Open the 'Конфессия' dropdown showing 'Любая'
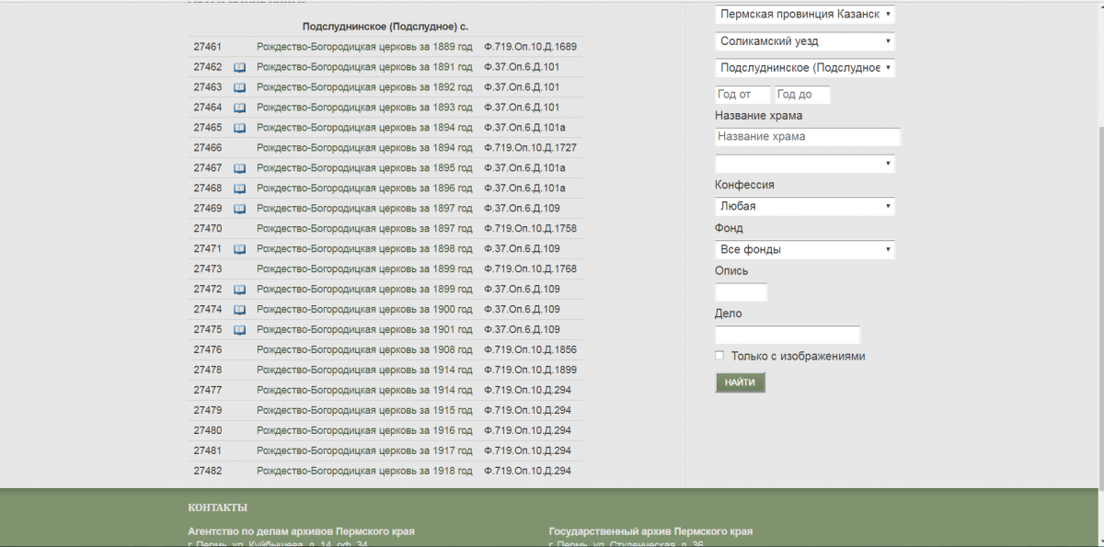Screen dimensions: 1104x547 [804, 207]
